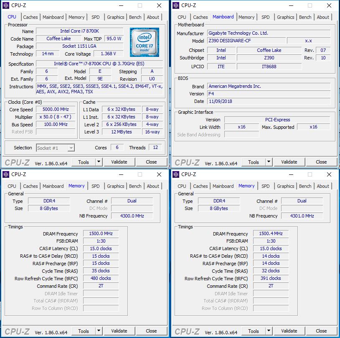Click the CPU-Z title icon in the Mainboard window

click(x=175, y=5)
